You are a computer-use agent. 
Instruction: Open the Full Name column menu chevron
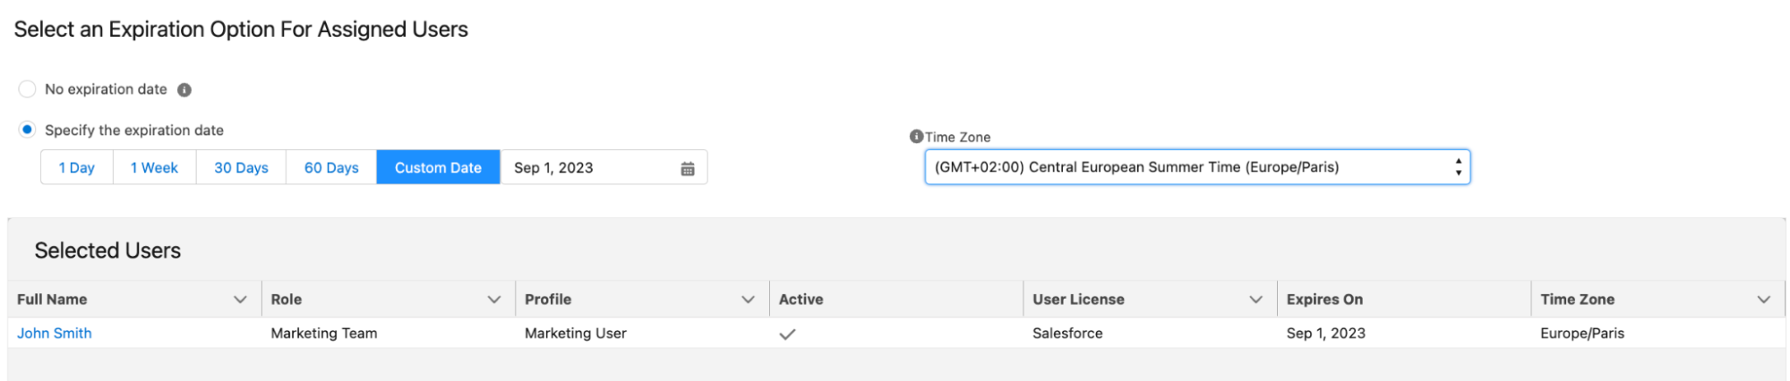[x=240, y=300]
